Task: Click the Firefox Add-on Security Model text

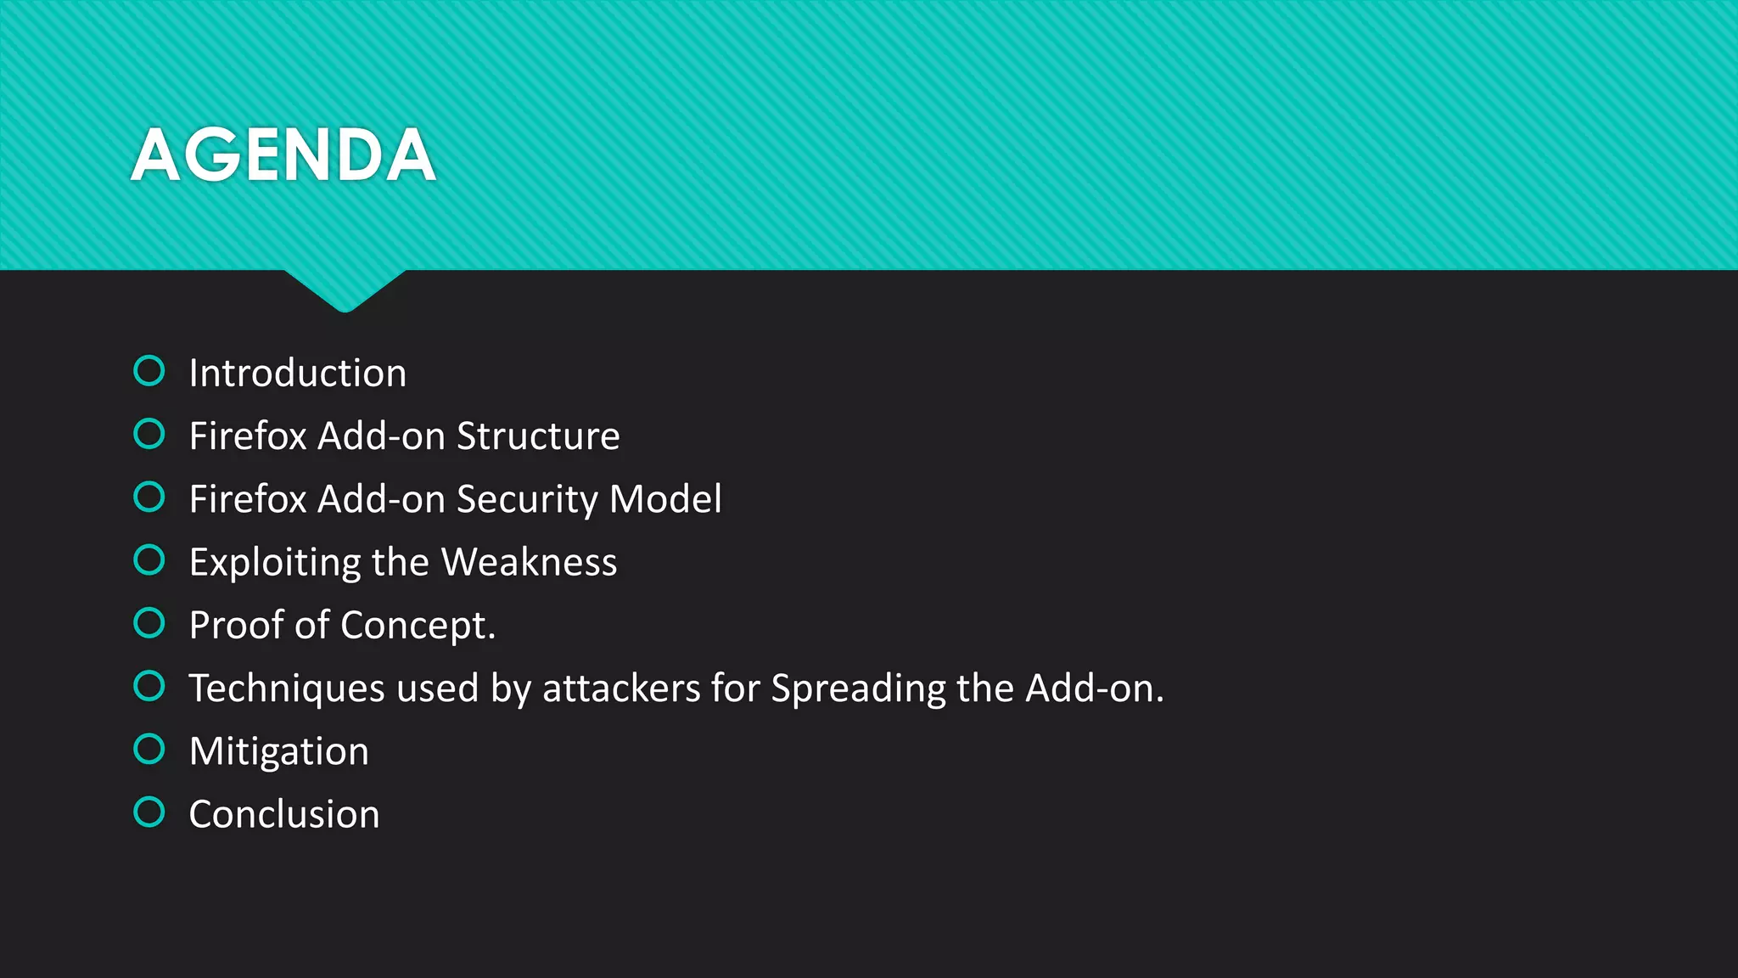Action: click(456, 499)
